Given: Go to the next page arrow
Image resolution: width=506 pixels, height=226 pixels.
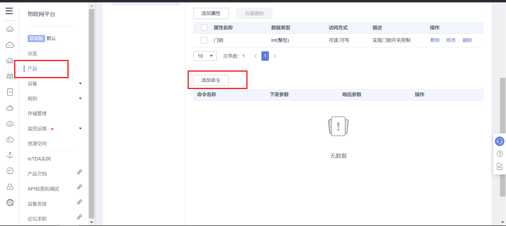Looking at the screenshot, I should tap(275, 56).
